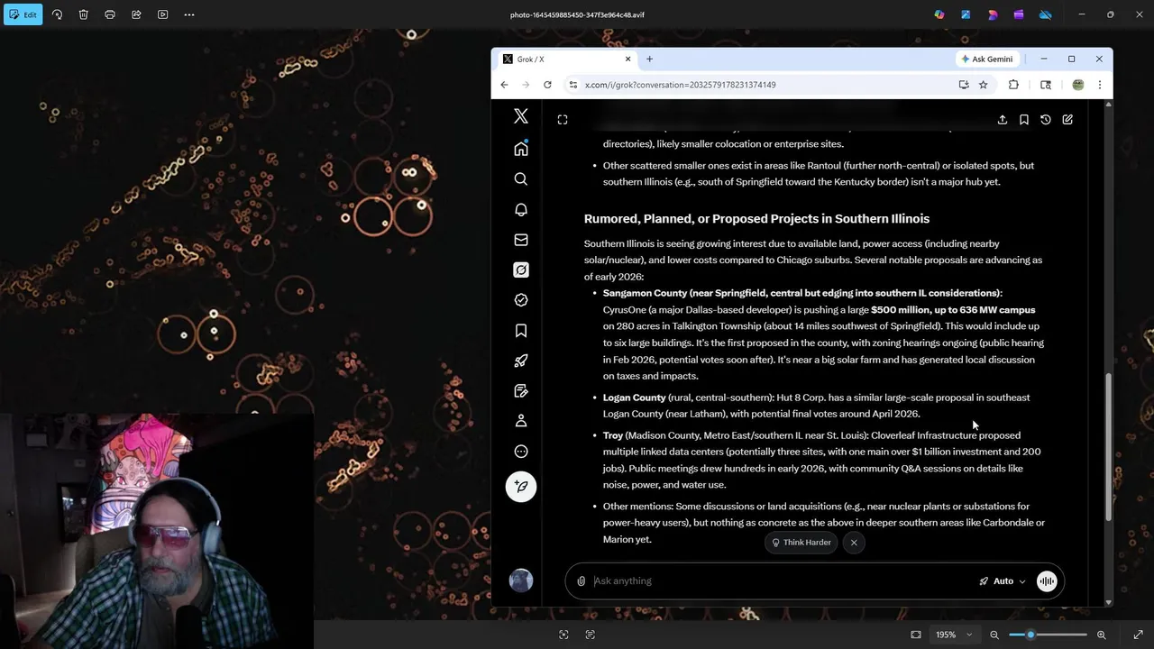Click the Ask anything input field
Screen dimensions: 1154x649
(x=780, y=581)
